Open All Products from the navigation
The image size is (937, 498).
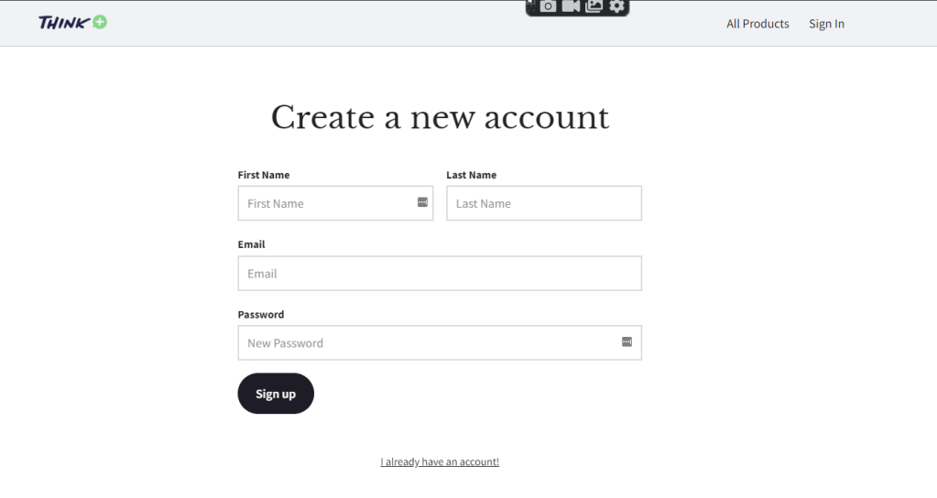click(757, 24)
